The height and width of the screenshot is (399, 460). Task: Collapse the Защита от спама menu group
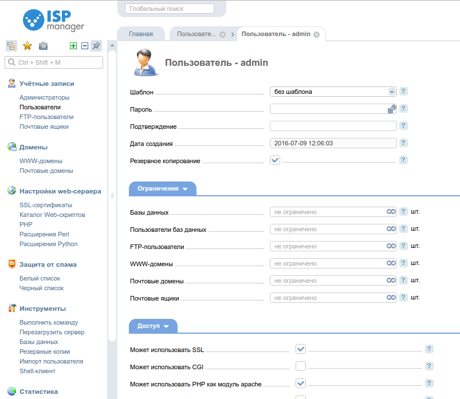tap(48, 264)
